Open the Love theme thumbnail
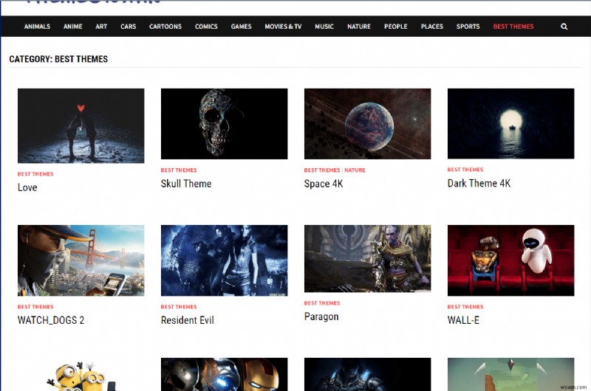Viewport: 591px width, 391px height. coord(81,125)
